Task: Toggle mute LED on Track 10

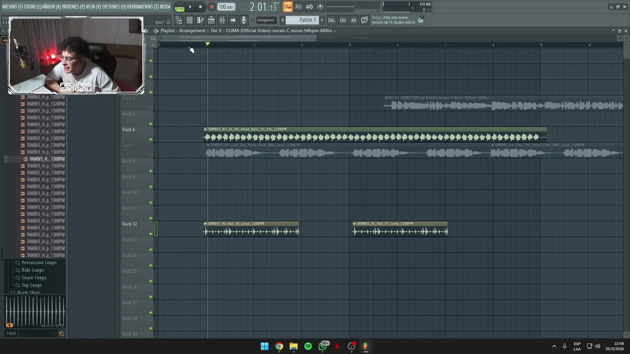Action: 151,203
